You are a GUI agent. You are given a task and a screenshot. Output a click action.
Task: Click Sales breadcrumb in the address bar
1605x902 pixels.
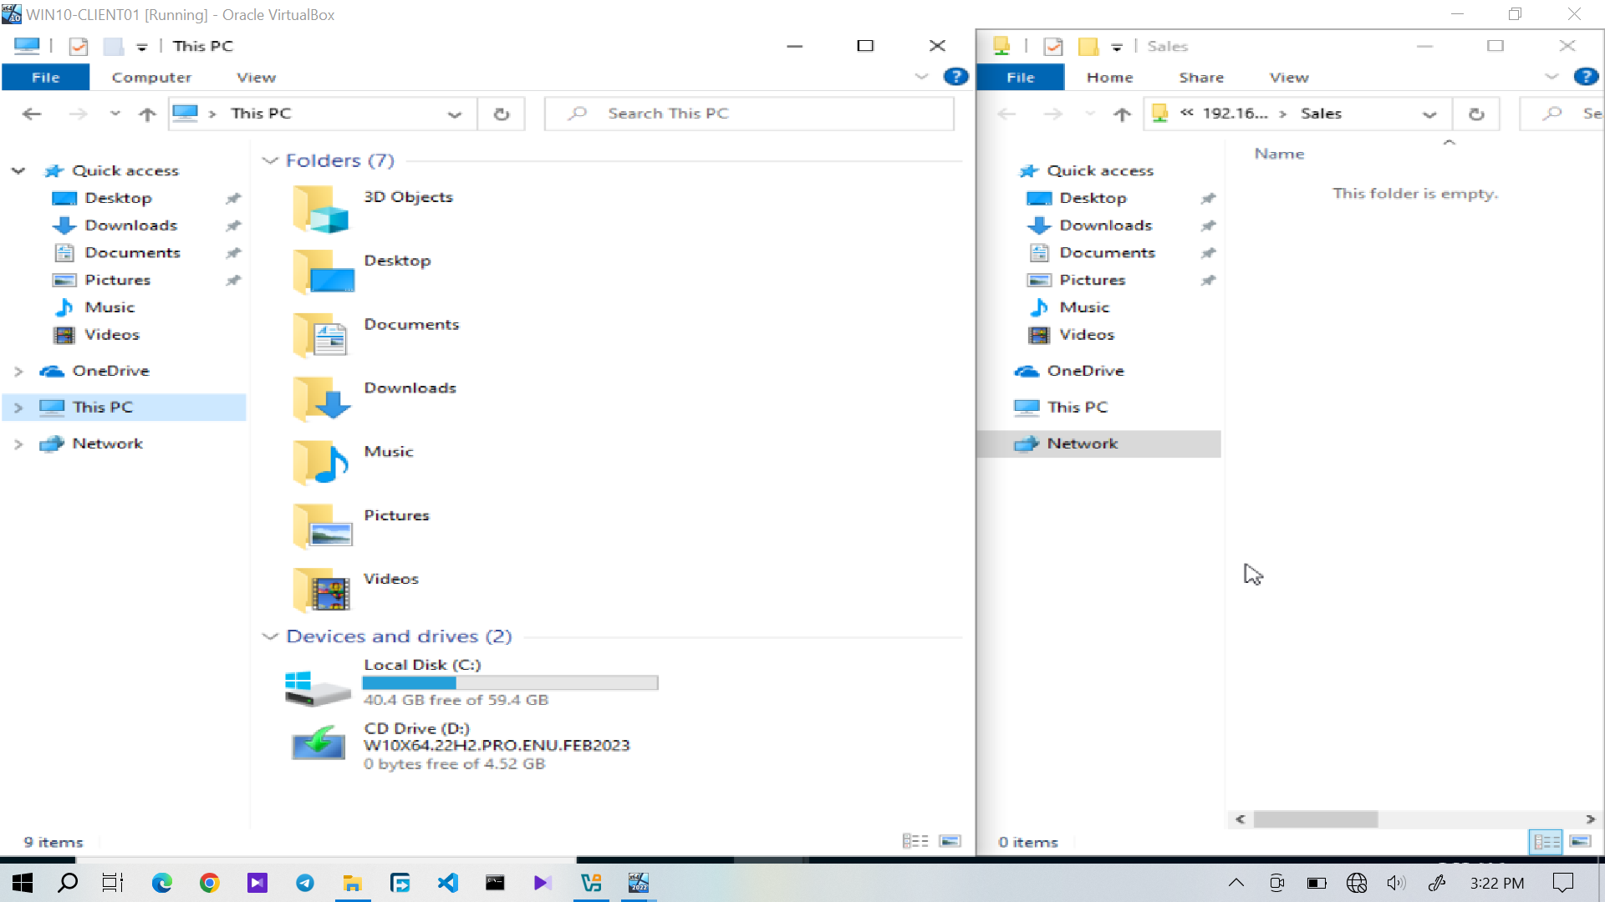tap(1321, 114)
